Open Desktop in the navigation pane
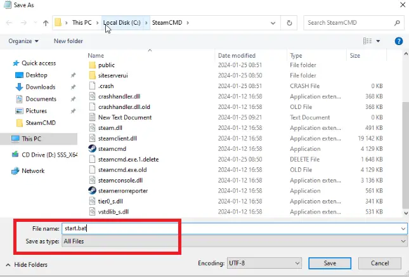Image resolution: width=409 pixels, height=277 pixels. (x=37, y=75)
